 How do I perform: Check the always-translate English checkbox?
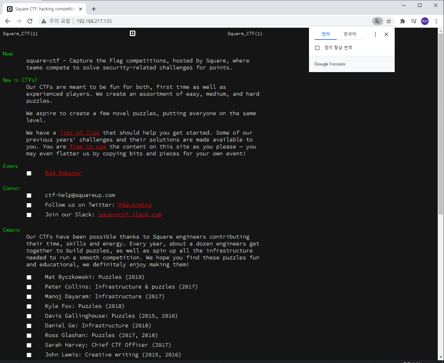pyautogui.click(x=317, y=48)
